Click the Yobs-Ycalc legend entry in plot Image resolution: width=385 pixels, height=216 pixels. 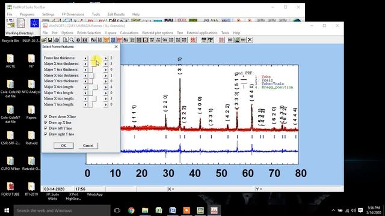(x=273, y=84)
